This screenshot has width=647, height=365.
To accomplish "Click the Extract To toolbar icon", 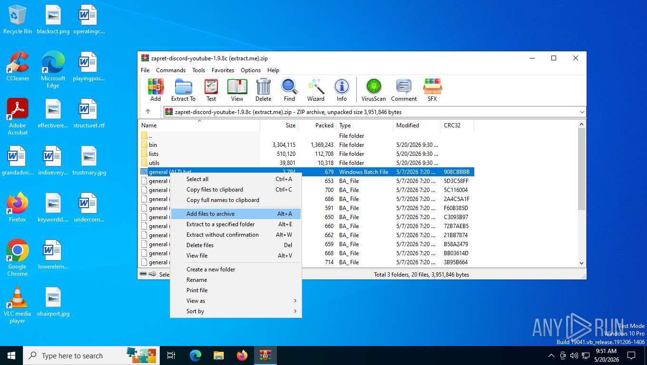I will 183,90.
